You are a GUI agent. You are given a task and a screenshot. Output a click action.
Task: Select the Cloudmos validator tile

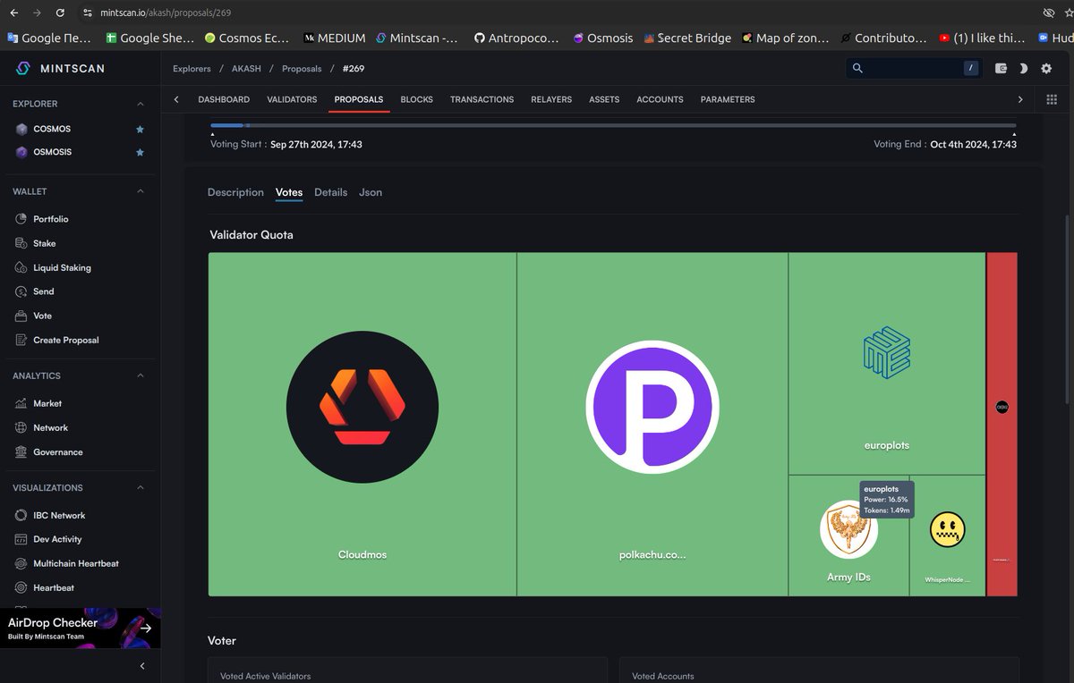click(362, 424)
